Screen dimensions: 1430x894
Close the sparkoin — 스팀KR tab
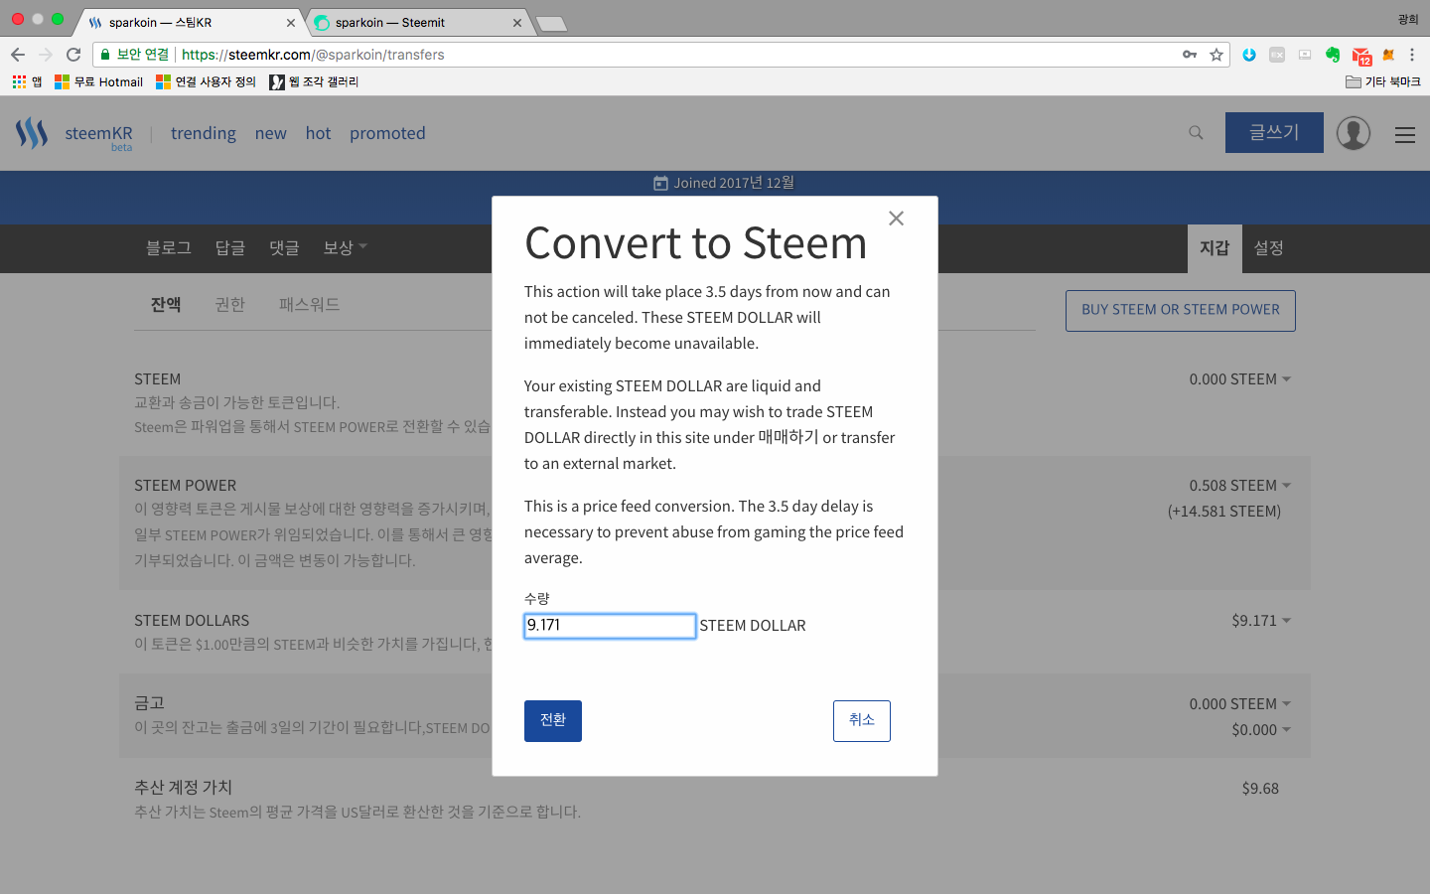click(291, 22)
